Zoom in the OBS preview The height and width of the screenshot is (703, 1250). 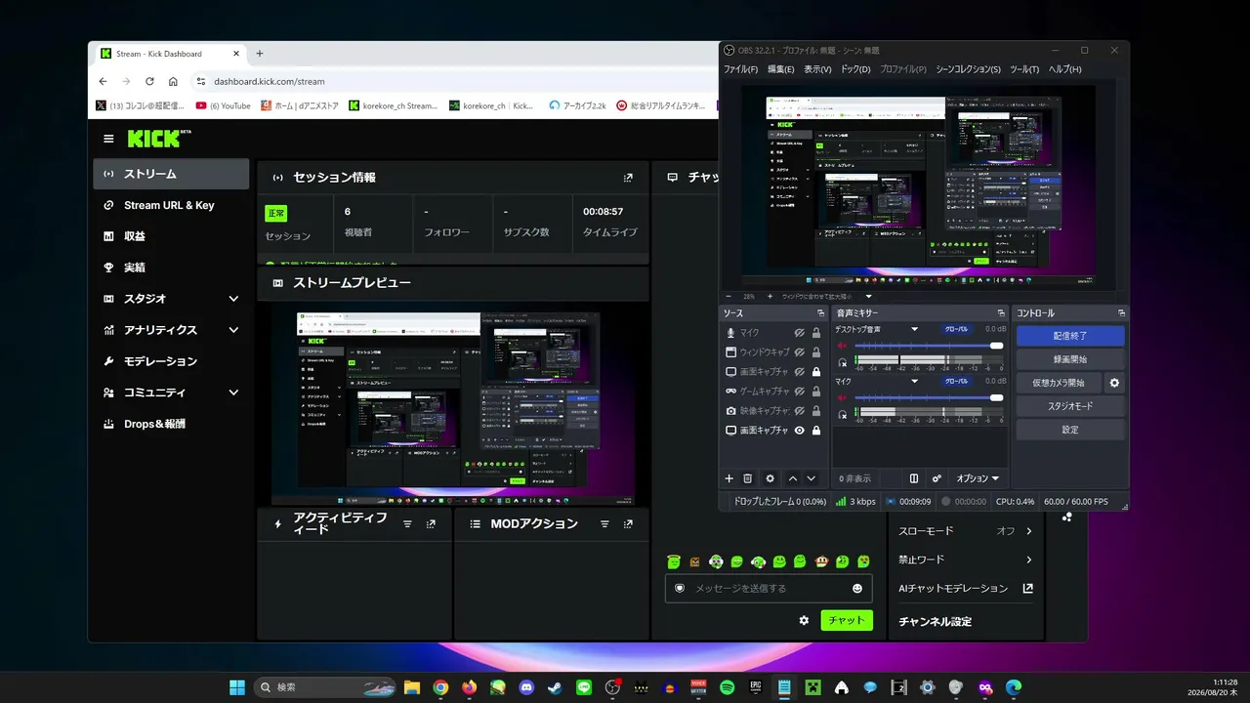click(770, 296)
